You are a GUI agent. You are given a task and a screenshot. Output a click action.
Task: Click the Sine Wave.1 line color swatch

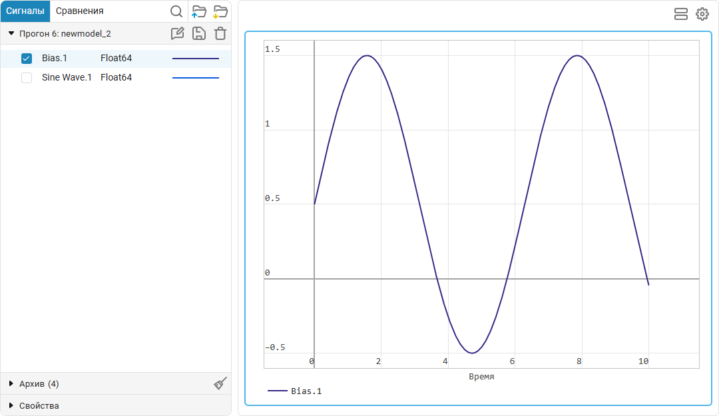click(196, 77)
